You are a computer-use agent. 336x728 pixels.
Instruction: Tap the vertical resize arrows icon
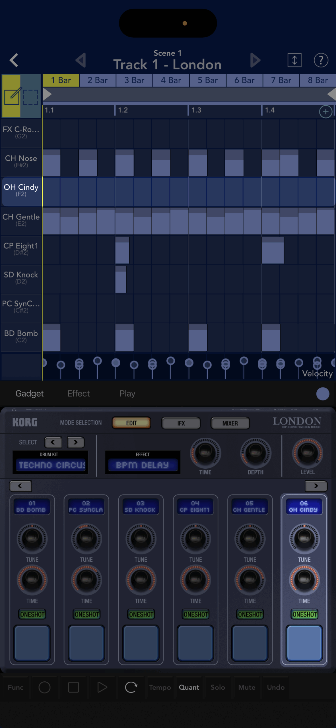[x=294, y=60]
